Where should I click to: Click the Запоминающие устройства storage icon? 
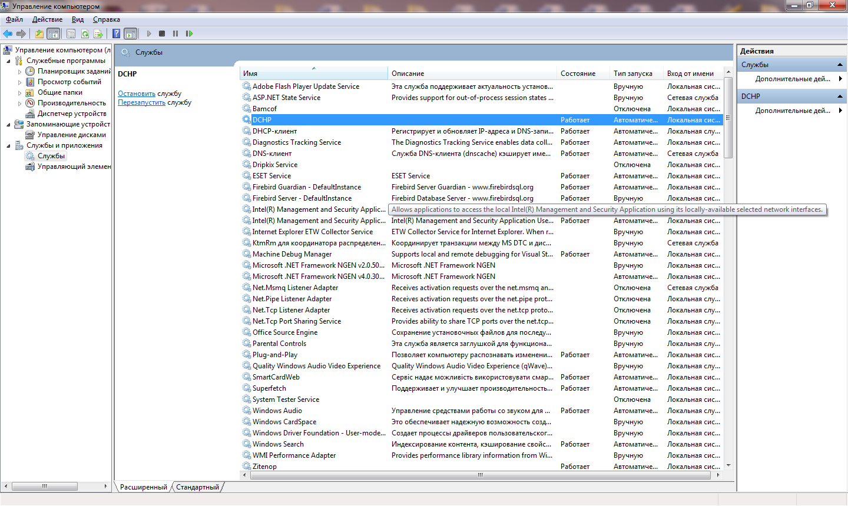coord(19,124)
